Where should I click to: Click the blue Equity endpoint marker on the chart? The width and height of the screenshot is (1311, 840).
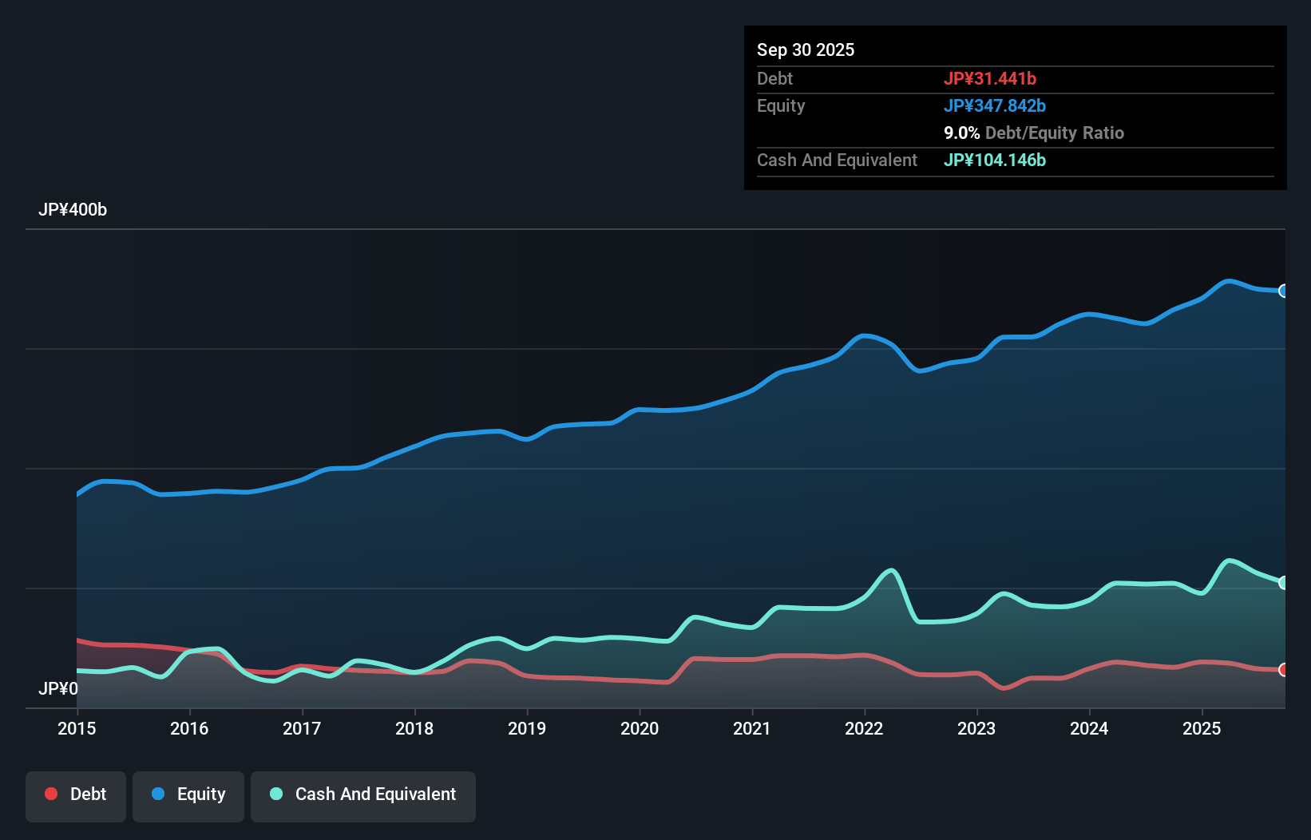1284,291
